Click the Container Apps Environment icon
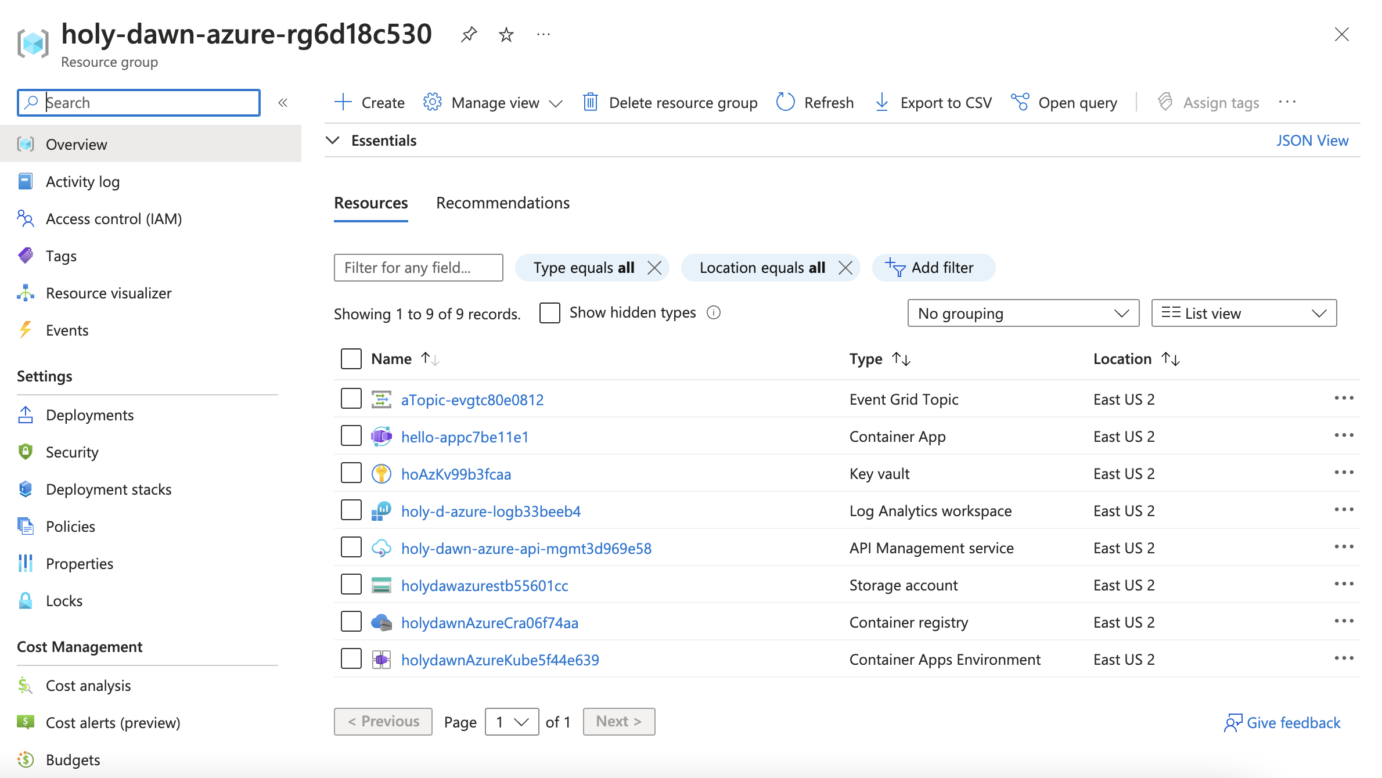This screenshot has height=778, width=1382. tap(380, 660)
